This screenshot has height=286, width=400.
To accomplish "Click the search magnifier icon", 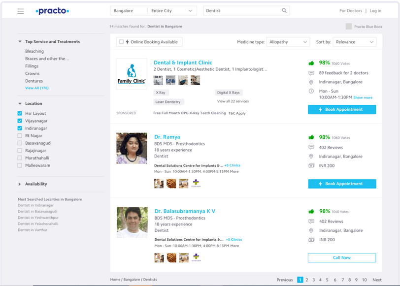I will click(284, 11).
